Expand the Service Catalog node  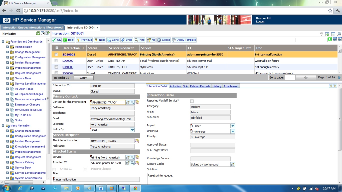[x=7, y=162]
